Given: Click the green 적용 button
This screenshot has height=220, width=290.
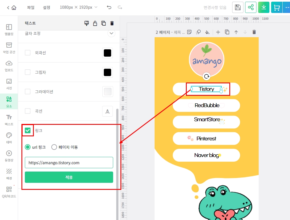Looking at the screenshot, I should coord(69,177).
